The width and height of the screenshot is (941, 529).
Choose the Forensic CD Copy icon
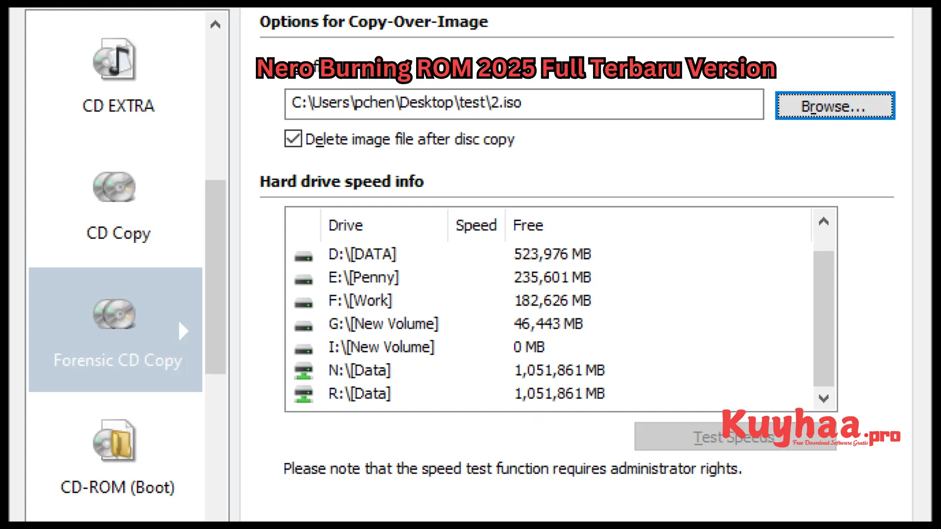(x=114, y=314)
